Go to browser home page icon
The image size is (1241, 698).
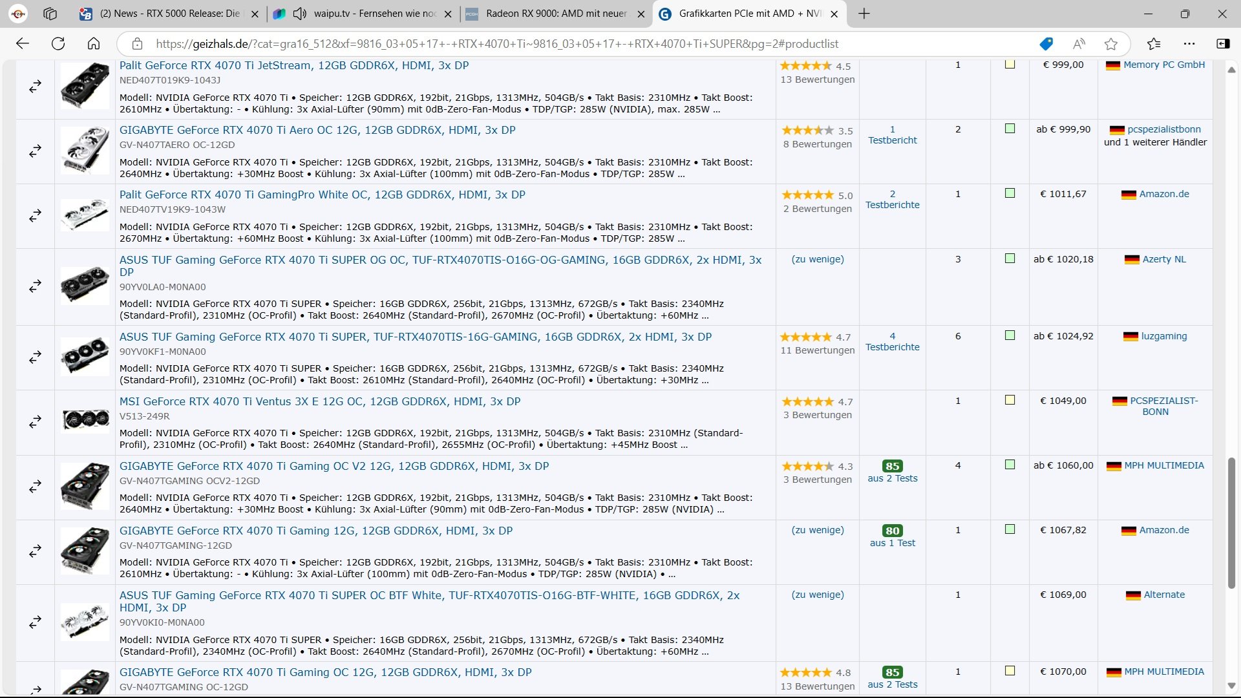94,44
